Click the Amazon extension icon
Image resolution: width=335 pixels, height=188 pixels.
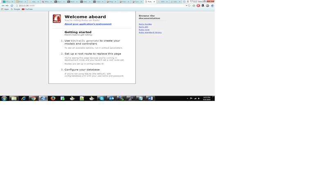203,6
